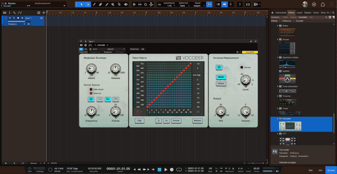Click the Attack knob
This screenshot has height=174, width=337.
tap(91, 68)
